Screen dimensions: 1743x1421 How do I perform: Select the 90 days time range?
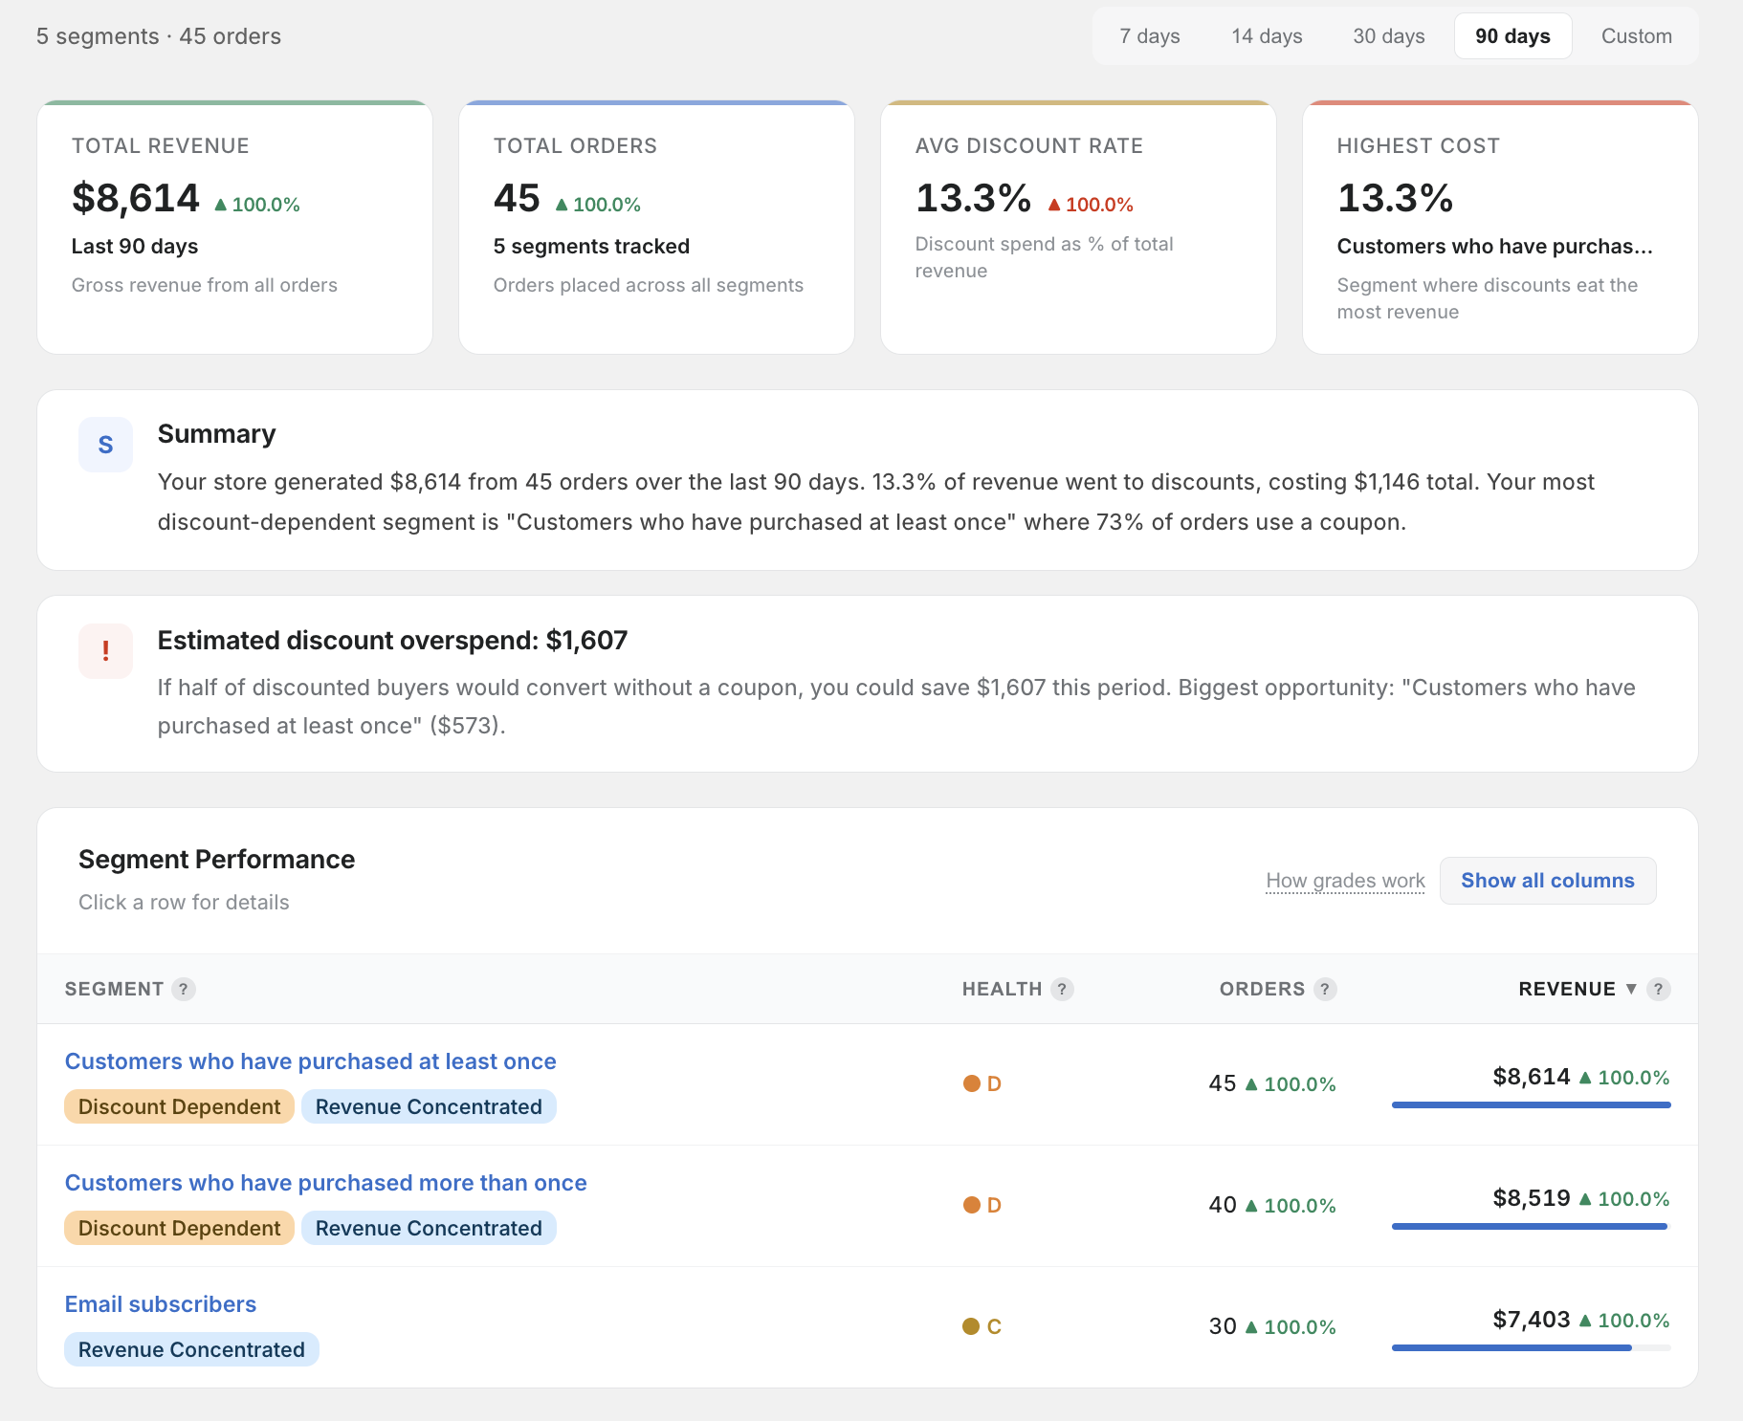tap(1512, 35)
